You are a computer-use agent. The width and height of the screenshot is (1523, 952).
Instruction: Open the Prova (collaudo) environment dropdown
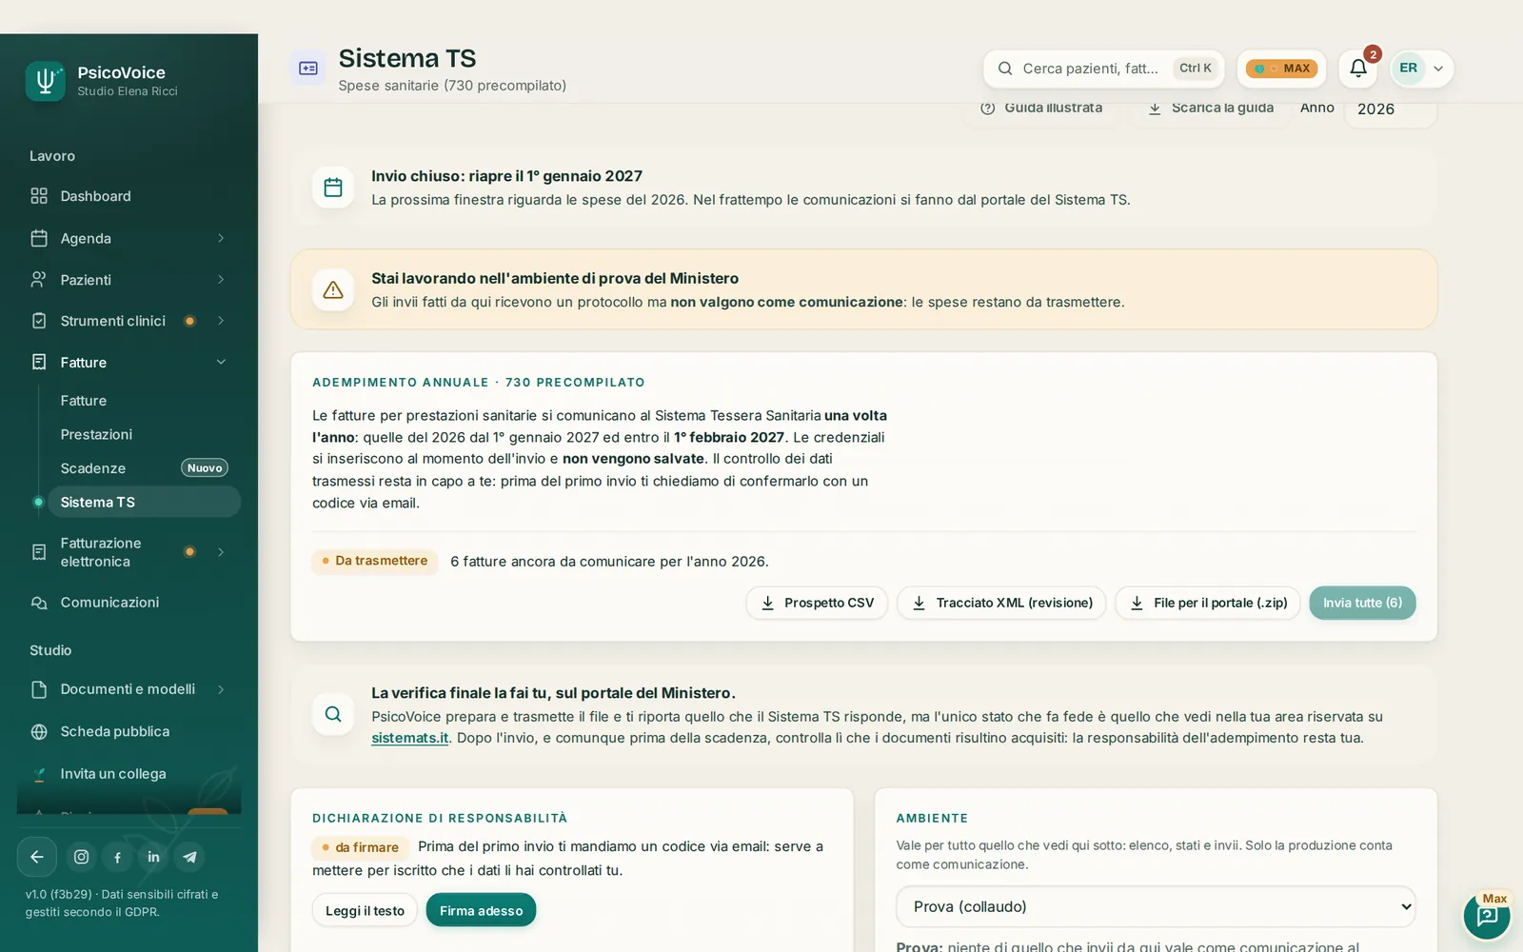pyautogui.click(x=1156, y=906)
